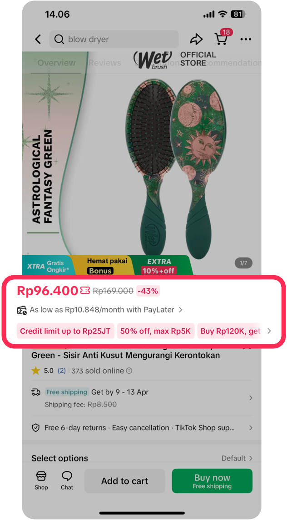Tap the coupon ticket icon beside Rp96.400
The width and height of the screenshot is (287, 520).
tap(85, 291)
